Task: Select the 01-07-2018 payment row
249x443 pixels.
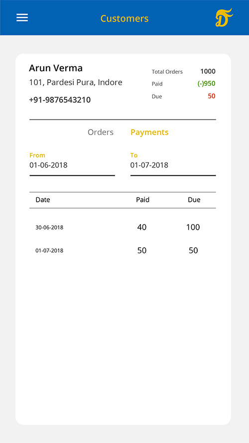Action: point(123,250)
